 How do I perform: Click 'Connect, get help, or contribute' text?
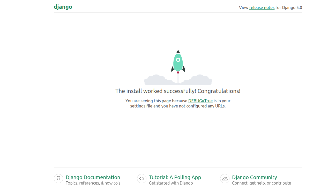click(x=262, y=183)
